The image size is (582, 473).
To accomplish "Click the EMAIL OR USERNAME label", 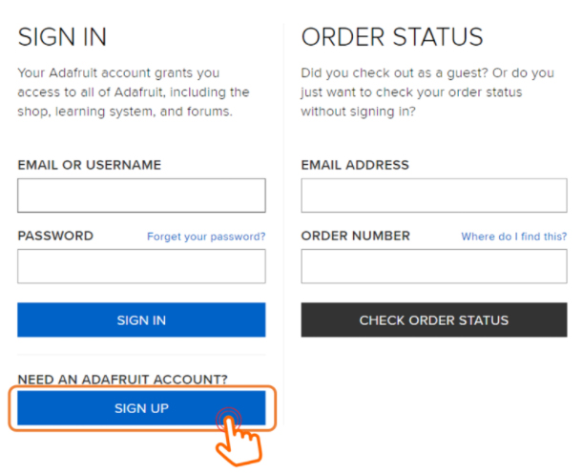I will [x=90, y=165].
